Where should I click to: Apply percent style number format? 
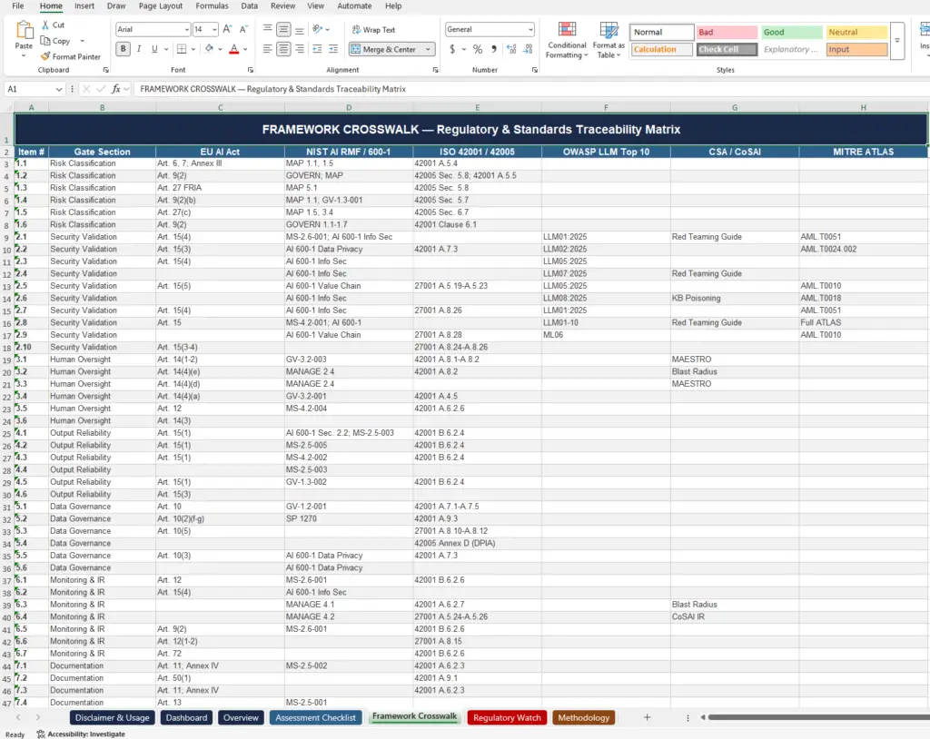tap(478, 50)
